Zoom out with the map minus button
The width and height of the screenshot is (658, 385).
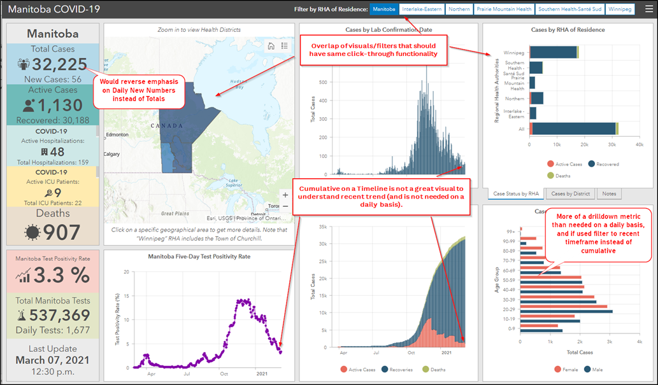tap(285, 206)
